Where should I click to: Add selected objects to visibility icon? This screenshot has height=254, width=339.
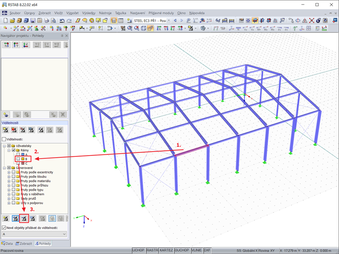[x=15, y=218]
